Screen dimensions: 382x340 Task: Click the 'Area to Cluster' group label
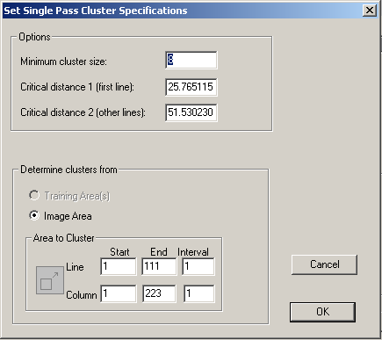[x=64, y=238]
